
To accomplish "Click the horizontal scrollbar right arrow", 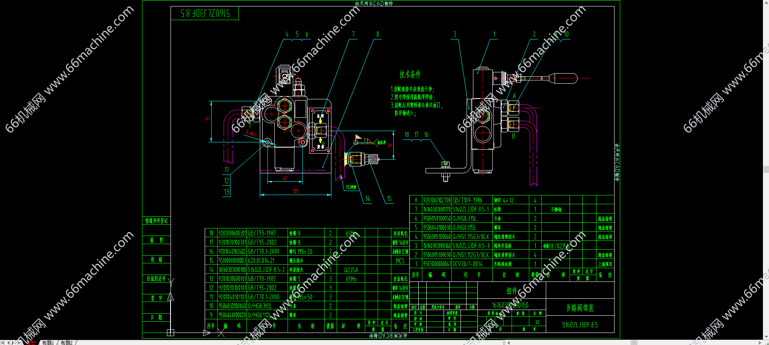I will (759, 343).
